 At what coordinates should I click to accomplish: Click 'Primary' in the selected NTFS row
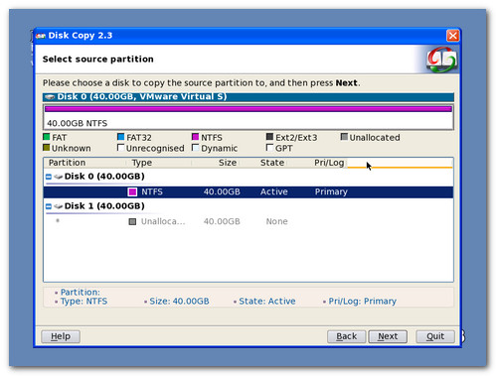click(331, 191)
